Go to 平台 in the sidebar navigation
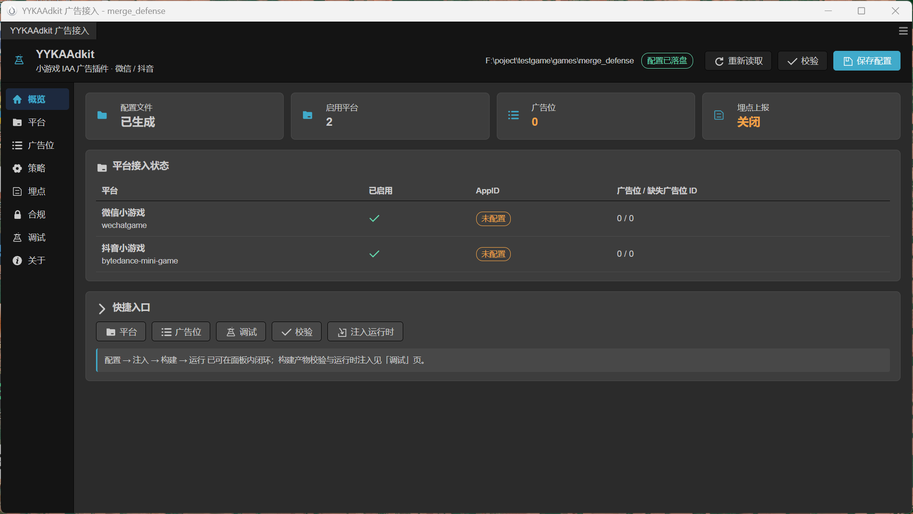The width and height of the screenshot is (913, 514). [37, 122]
